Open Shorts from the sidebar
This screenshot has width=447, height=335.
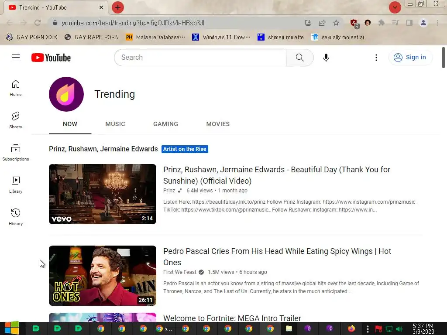(16, 120)
